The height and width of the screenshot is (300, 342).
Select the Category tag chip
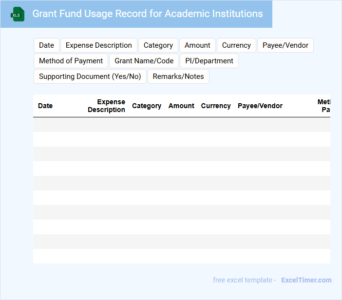point(158,45)
